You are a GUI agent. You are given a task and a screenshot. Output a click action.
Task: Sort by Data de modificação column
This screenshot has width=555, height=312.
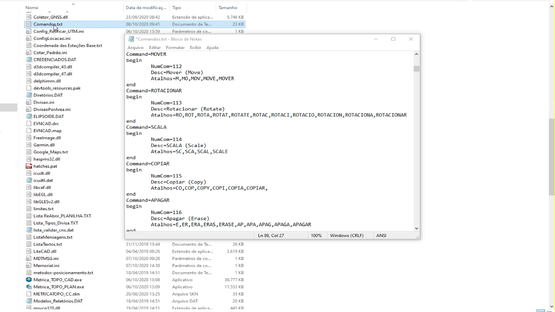pos(146,8)
